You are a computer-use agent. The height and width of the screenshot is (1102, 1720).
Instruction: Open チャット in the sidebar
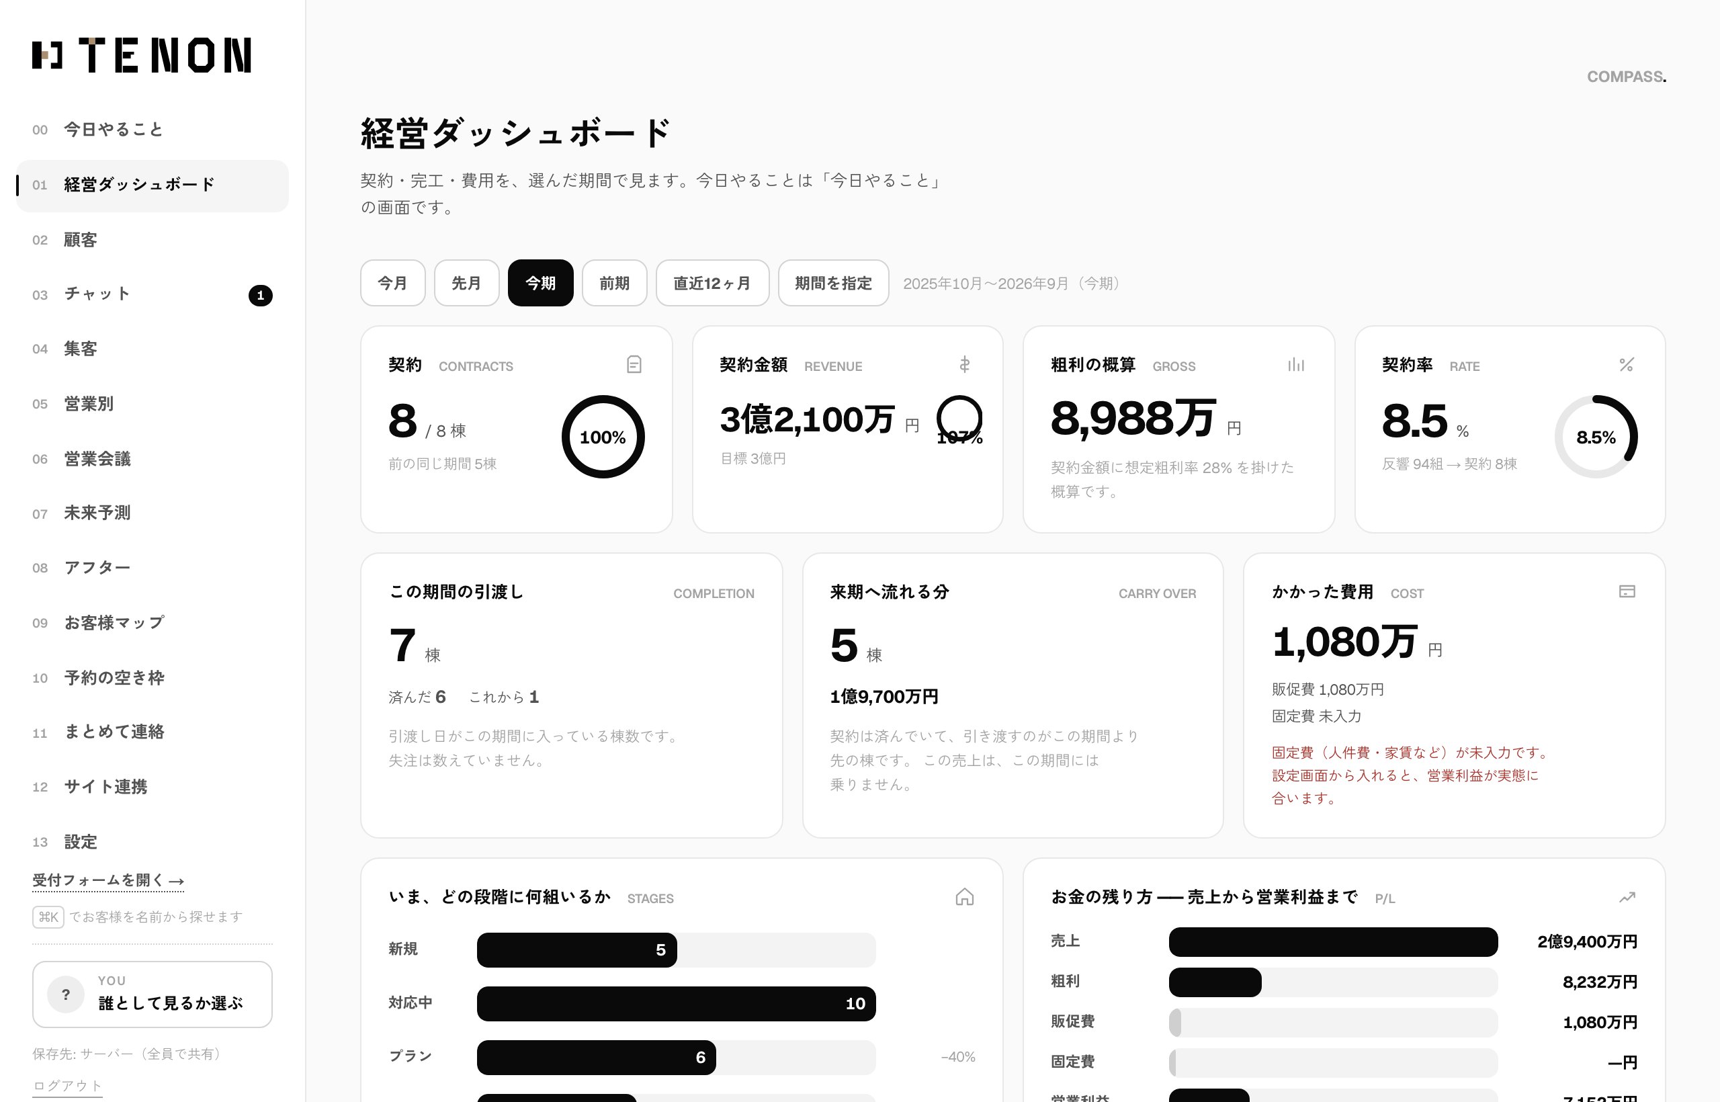click(x=153, y=294)
